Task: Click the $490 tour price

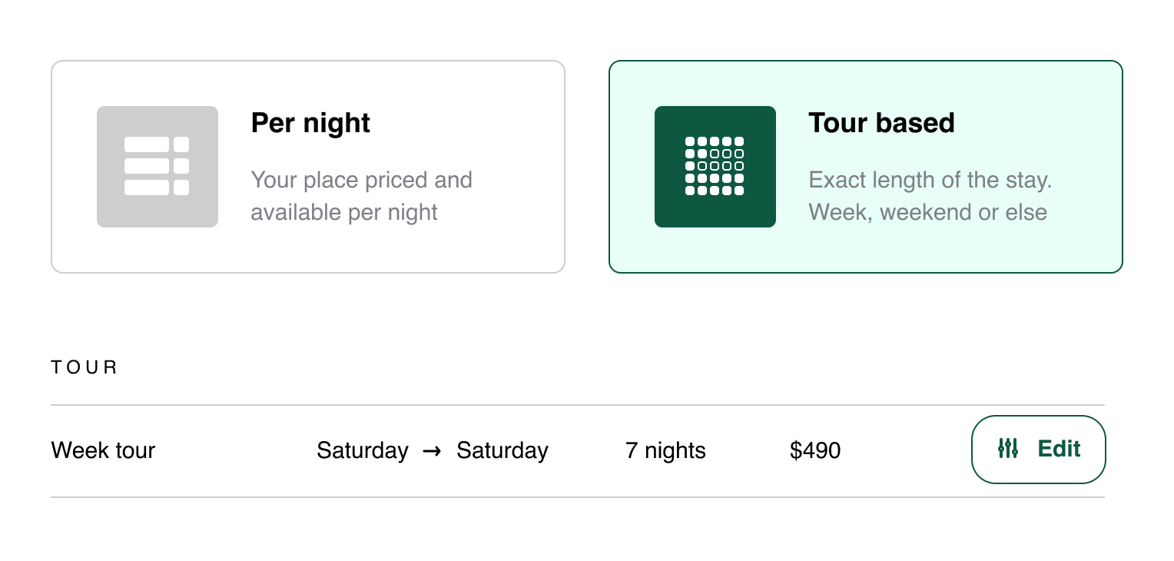Action: coord(816,450)
